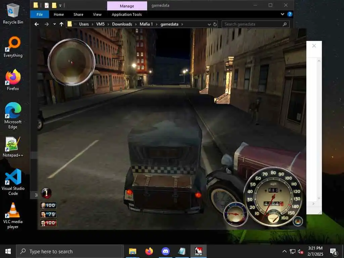The width and height of the screenshot is (344, 258).
Task: Open the clock showing 3:21 PM
Action: coord(315,251)
